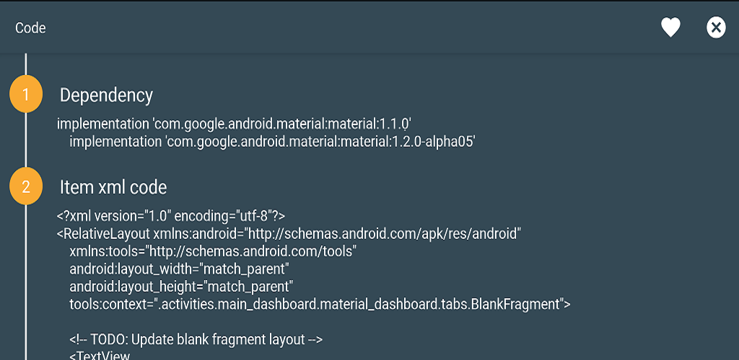Select the orange step 2 circle
The image size is (739, 360).
click(x=26, y=186)
